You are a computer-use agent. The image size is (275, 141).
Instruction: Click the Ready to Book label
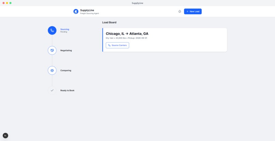click(x=67, y=90)
